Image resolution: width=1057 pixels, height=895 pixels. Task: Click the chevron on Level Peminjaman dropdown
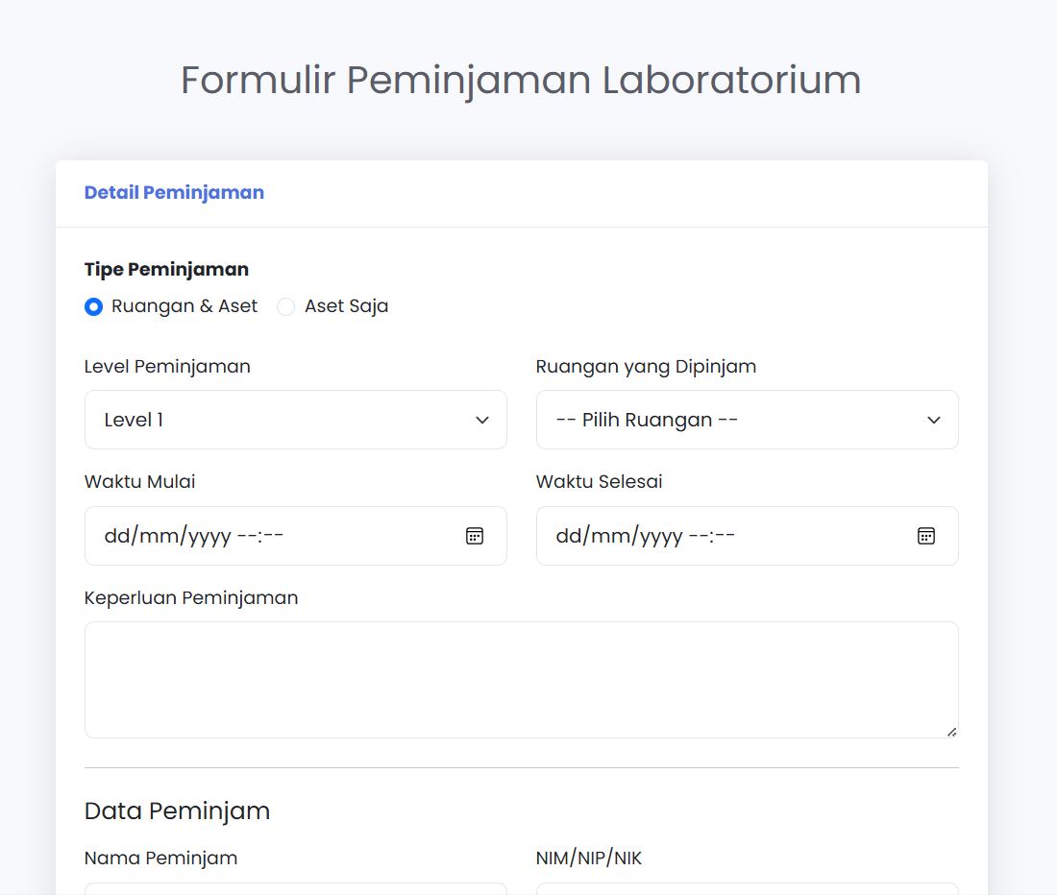point(481,420)
